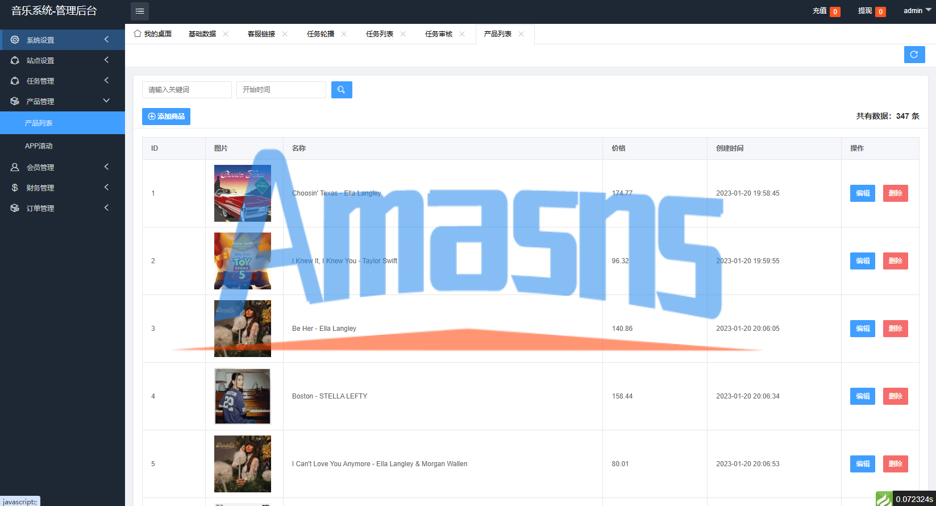
Task: Close the 基础数据 tab
Action: [x=226, y=34]
